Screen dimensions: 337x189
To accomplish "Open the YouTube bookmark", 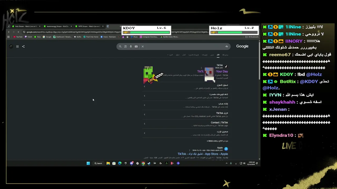I will point(18,37).
